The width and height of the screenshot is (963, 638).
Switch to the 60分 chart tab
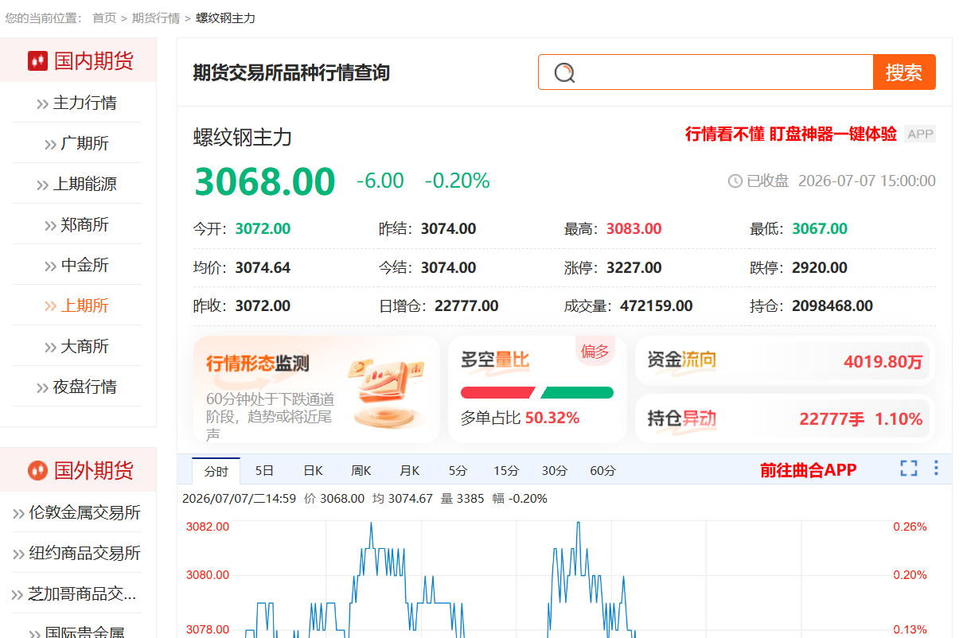point(602,470)
